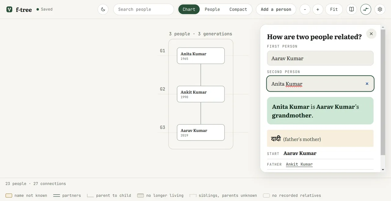Click the scrollbar up arrow
This screenshot has width=391, height=201.
coord(383,27)
